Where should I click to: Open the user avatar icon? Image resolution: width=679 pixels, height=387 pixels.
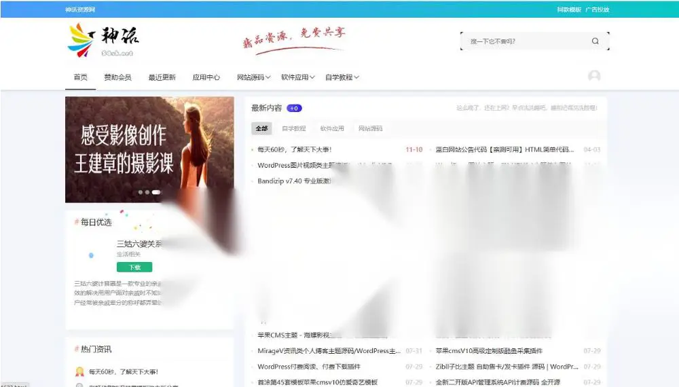point(594,76)
